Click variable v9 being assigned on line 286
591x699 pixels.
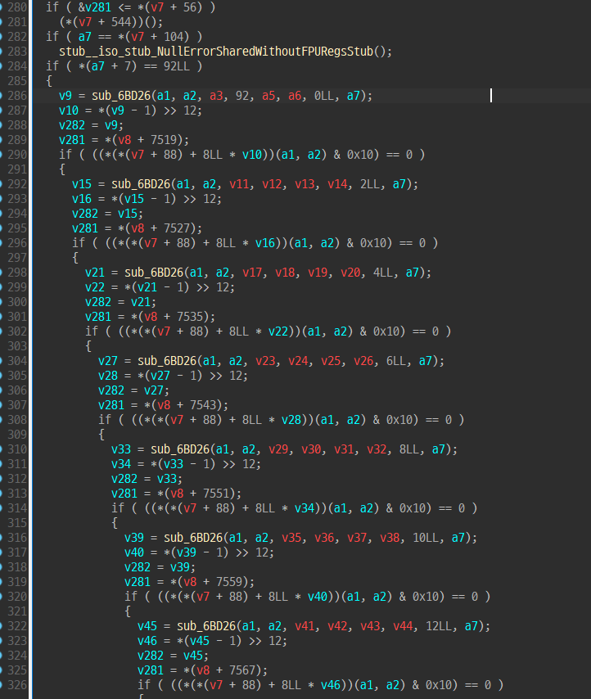point(65,96)
